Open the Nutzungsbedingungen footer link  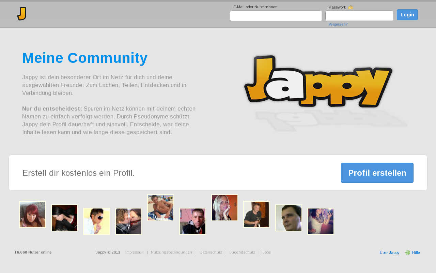tap(171, 253)
